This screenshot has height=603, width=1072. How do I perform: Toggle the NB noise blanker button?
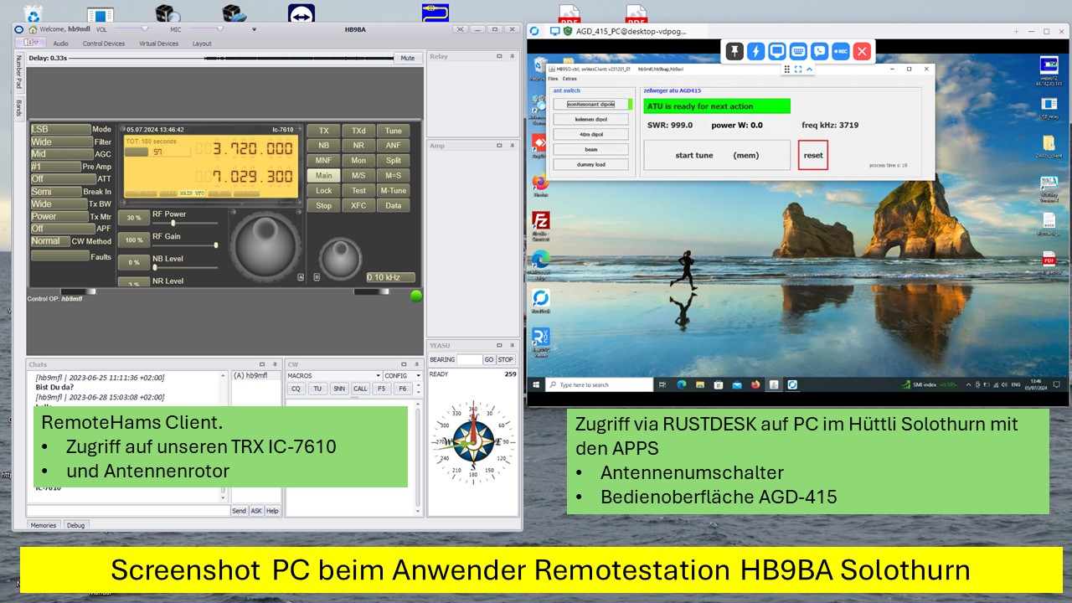pyautogui.click(x=323, y=146)
